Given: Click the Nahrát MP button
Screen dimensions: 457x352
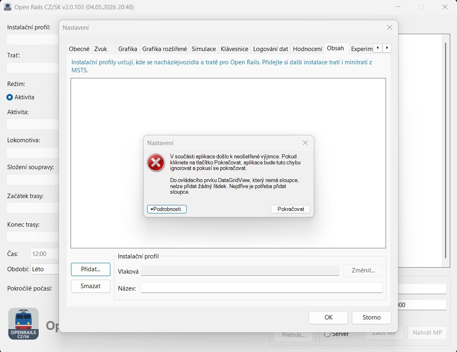Looking at the screenshot, I should point(427,333).
